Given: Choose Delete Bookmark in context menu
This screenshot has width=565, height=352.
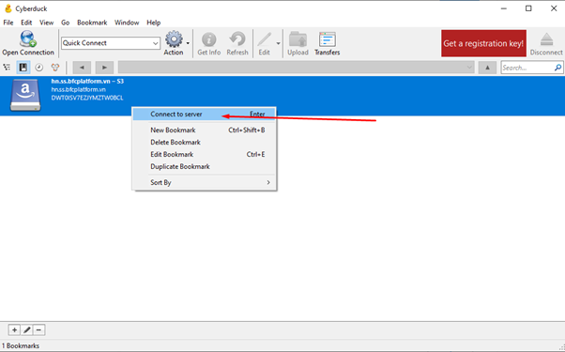Looking at the screenshot, I should coord(205,143).
